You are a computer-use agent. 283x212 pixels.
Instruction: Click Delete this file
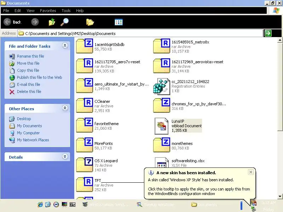click(x=29, y=92)
